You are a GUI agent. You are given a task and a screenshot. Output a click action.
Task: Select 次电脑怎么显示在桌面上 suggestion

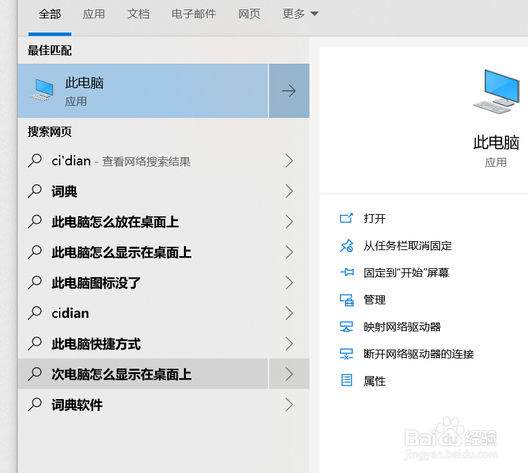[x=143, y=374]
